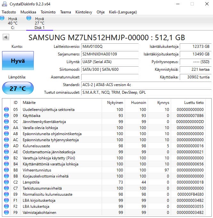Click status orb for attribute AB
Viewport: 213px width, 218px height.
point(6,134)
